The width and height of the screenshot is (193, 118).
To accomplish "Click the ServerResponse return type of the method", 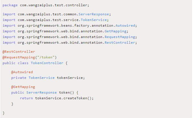I will click(42, 92).
